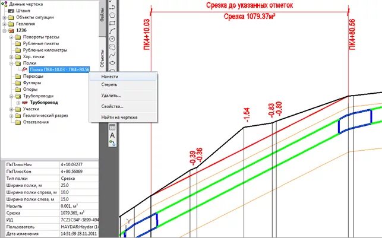The image size is (382, 238).
Task: Click the Тип полки value Срезка
Action: click(x=78, y=179)
